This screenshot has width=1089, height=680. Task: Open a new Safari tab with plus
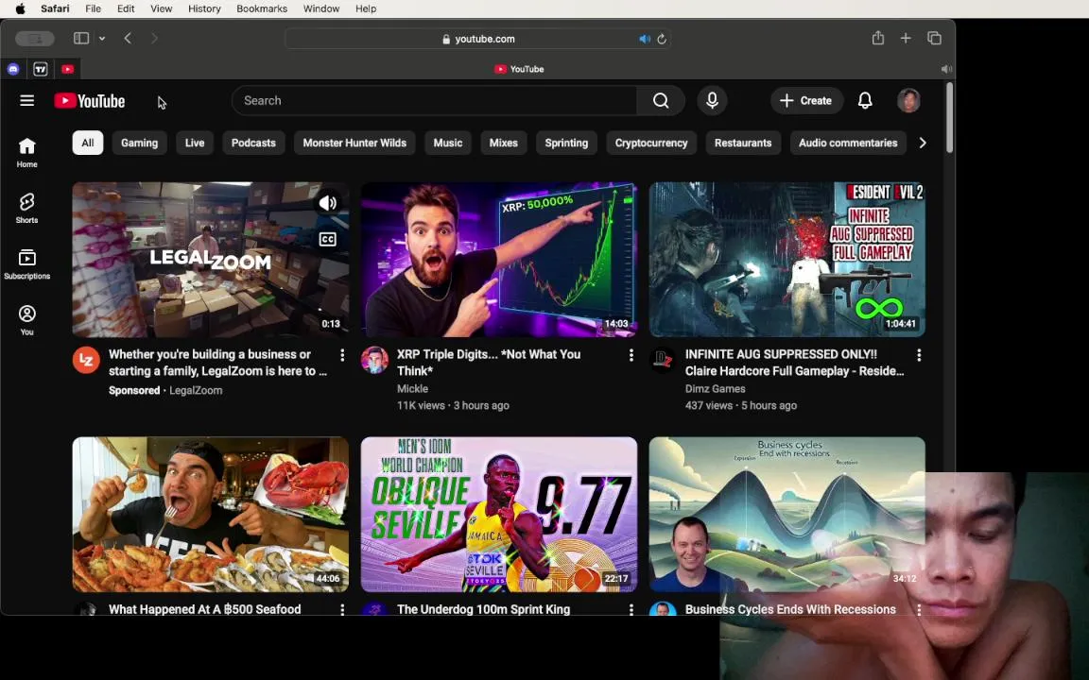pyautogui.click(x=906, y=38)
